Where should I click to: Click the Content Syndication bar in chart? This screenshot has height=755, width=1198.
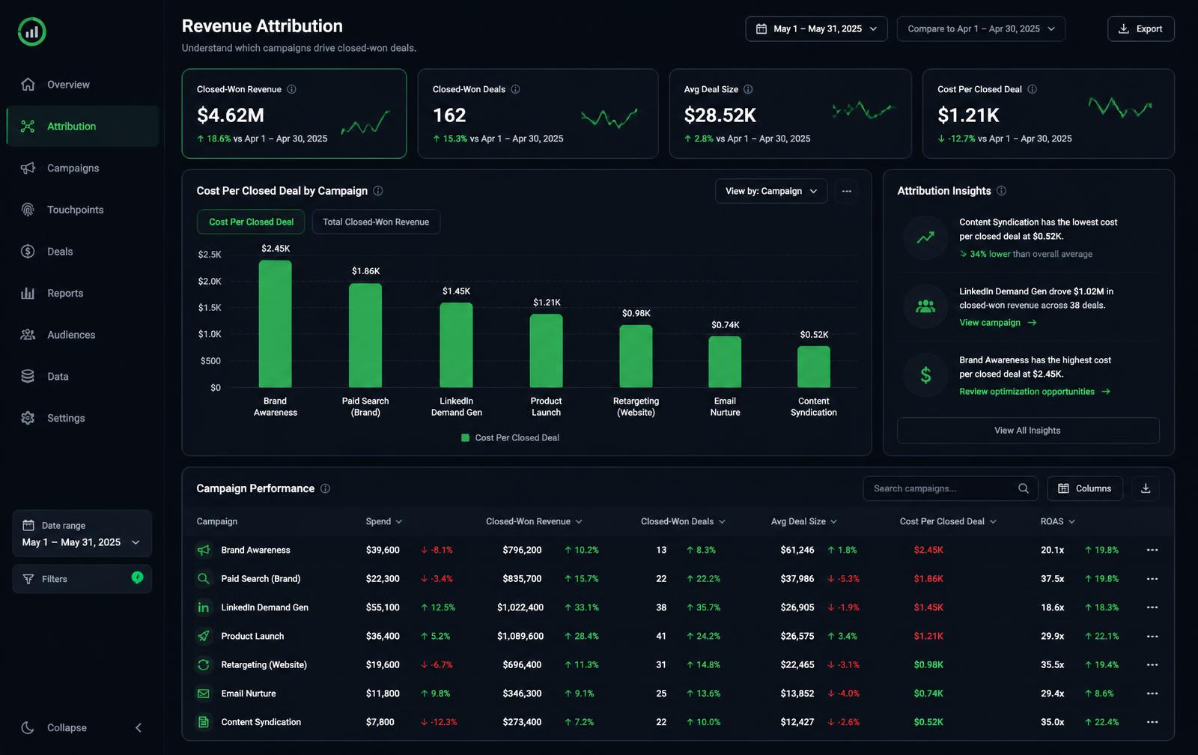[814, 367]
